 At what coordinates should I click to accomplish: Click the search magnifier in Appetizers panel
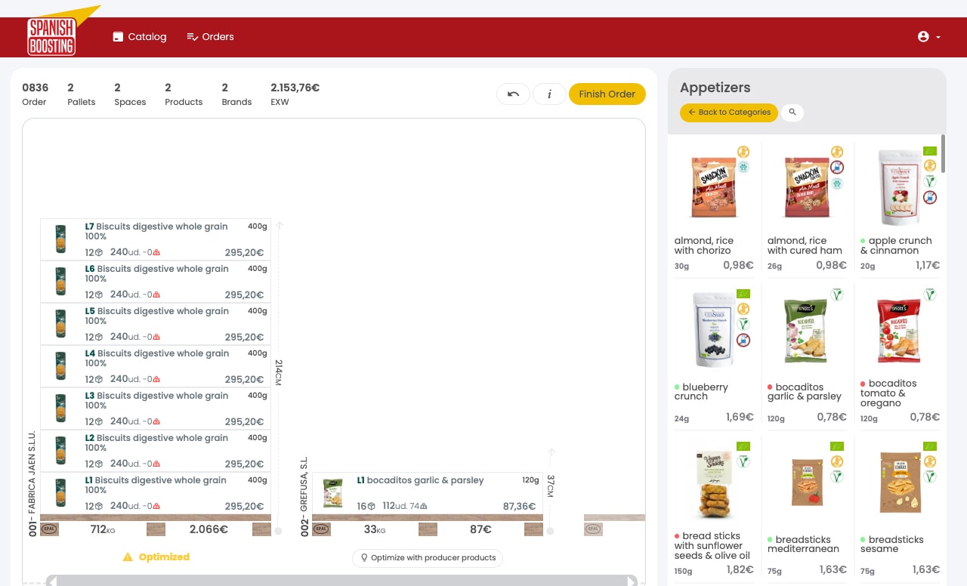792,113
